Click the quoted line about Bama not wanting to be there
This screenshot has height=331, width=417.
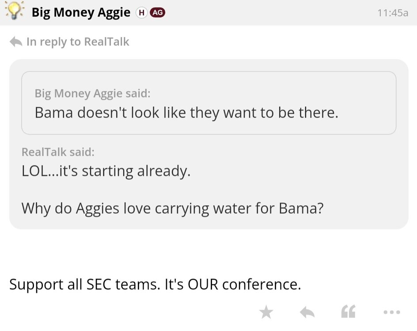(x=186, y=113)
